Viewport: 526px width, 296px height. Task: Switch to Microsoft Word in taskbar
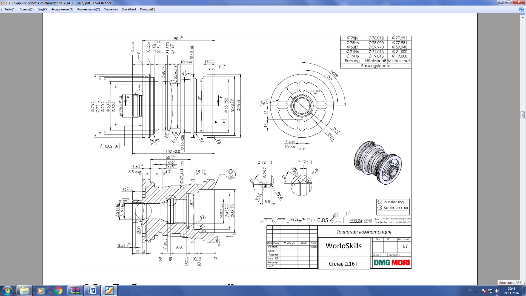(92, 291)
